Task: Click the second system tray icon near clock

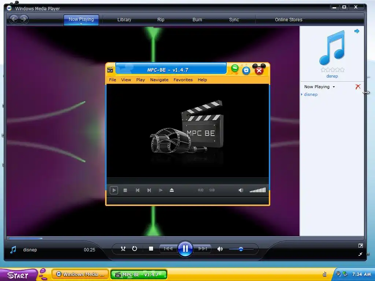Action: tap(345, 274)
